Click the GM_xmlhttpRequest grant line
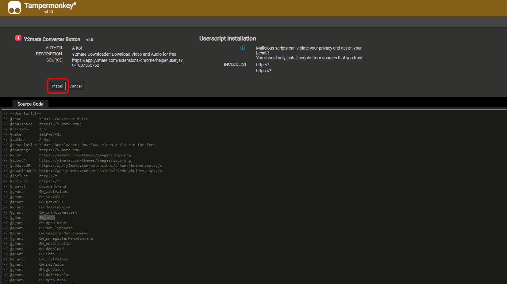Image resolution: width=507 pixels, height=284 pixels. point(40,212)
